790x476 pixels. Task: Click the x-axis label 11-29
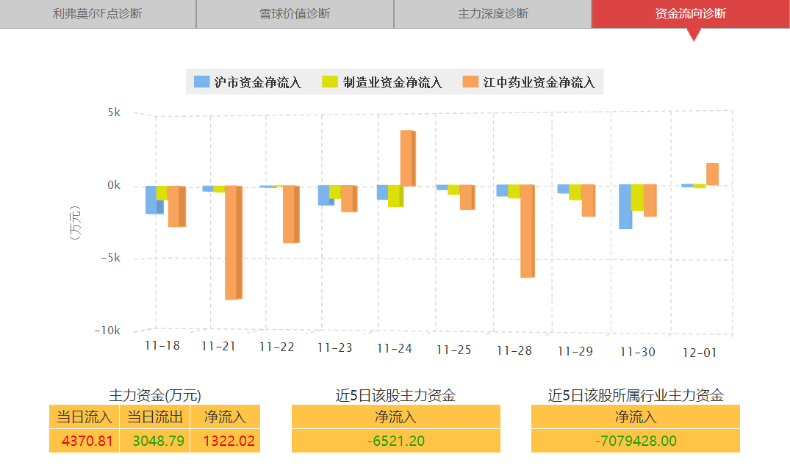575,351
